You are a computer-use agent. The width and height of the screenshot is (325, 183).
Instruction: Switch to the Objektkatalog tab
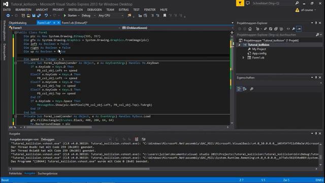(18, 23)
